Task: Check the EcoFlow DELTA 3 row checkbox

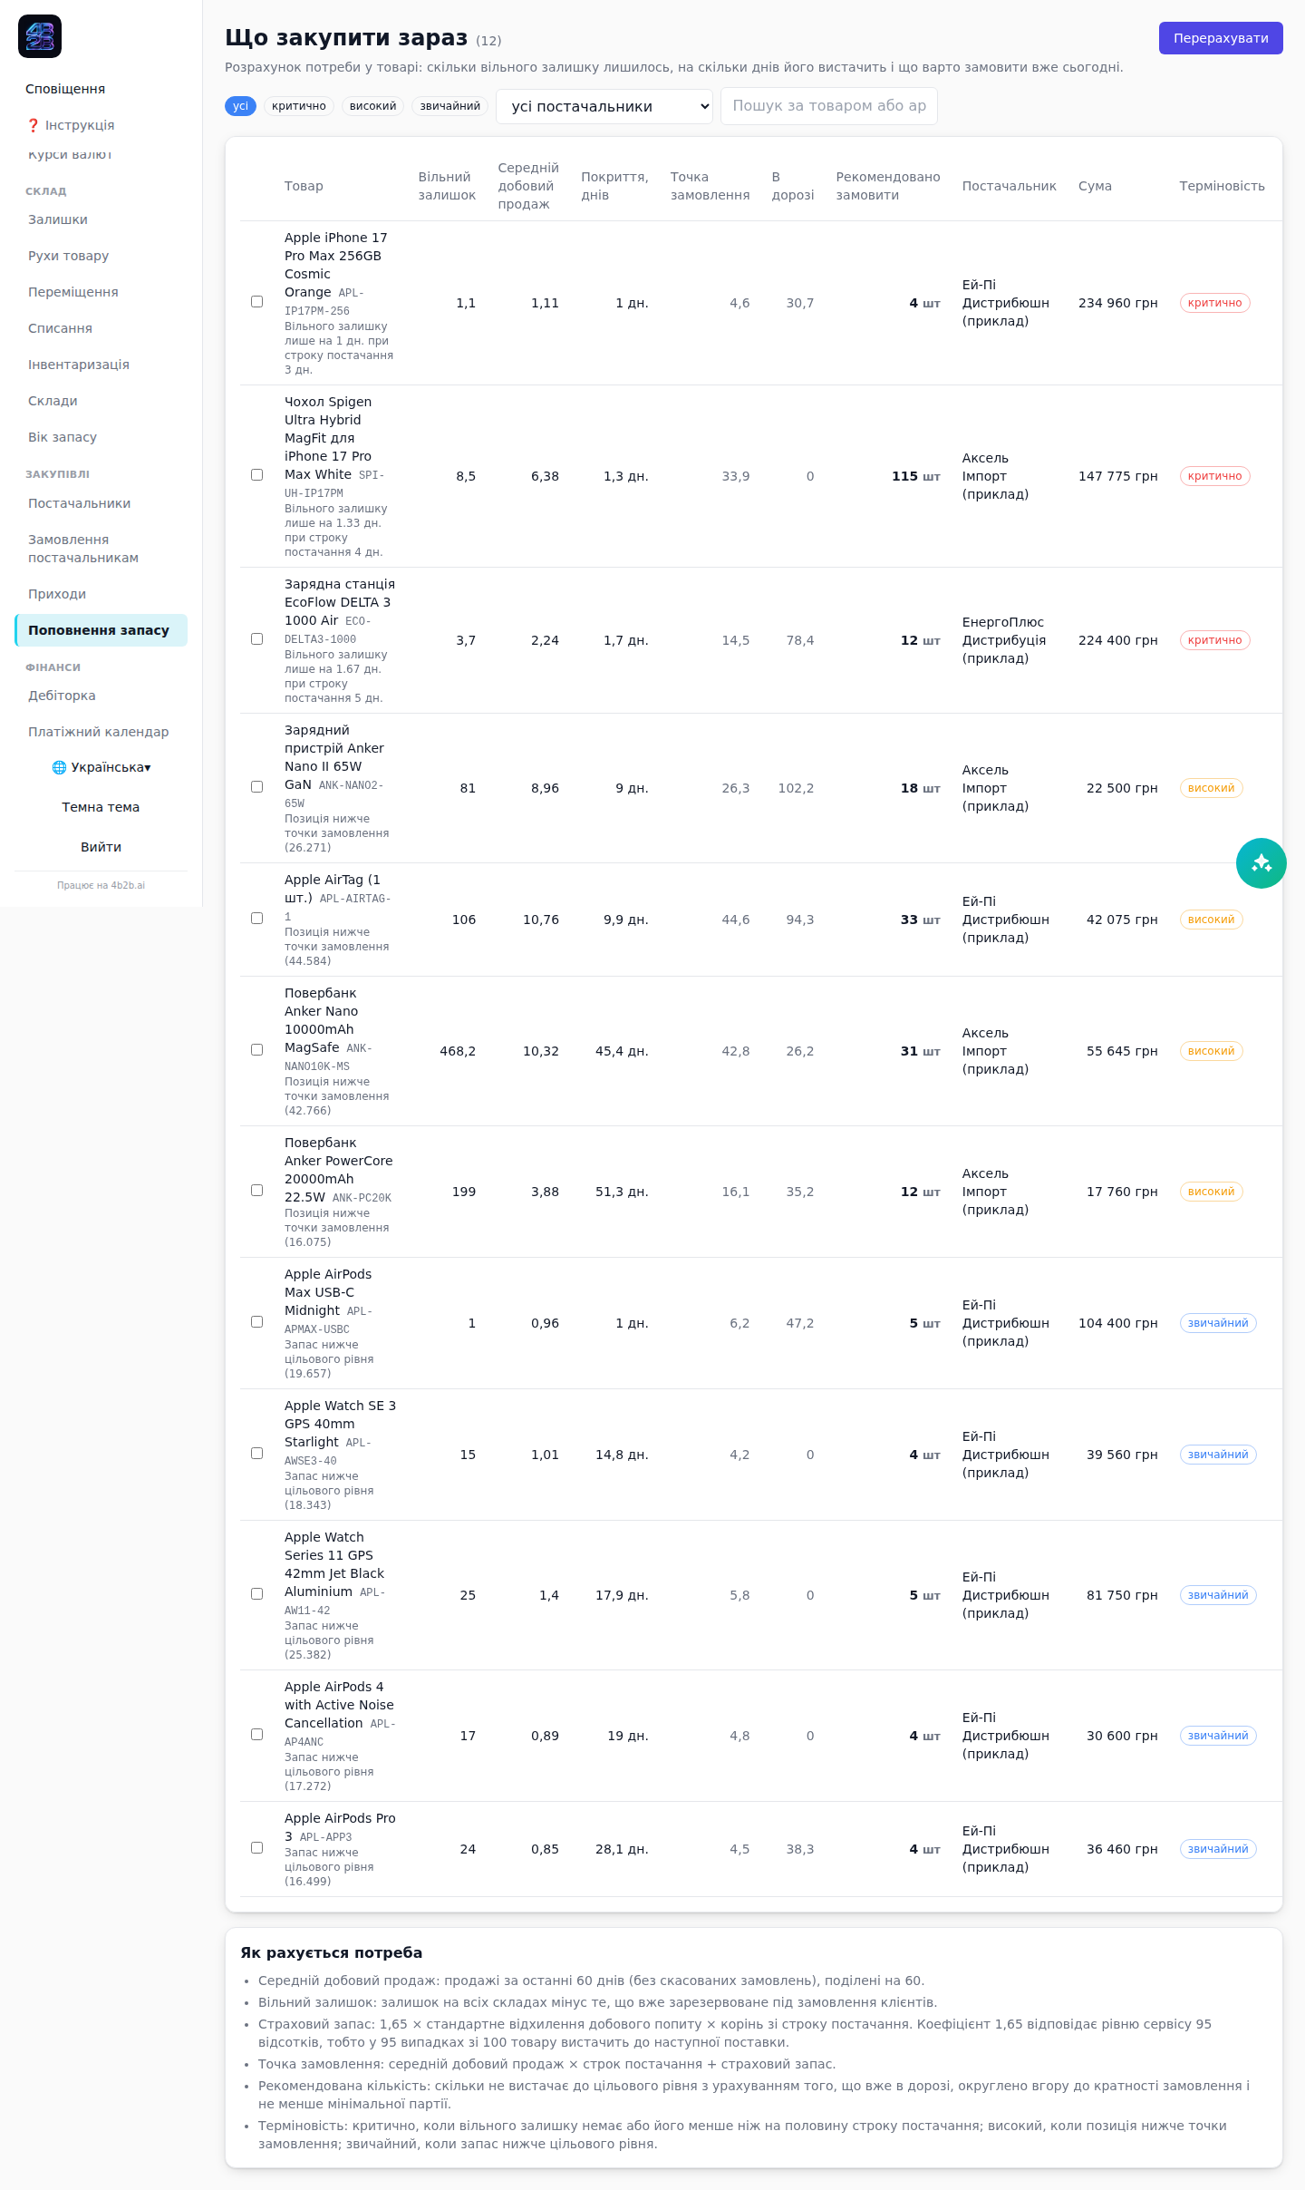Action: point(257,639)
